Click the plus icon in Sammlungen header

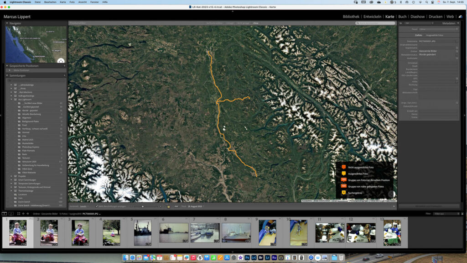(64, 76)
